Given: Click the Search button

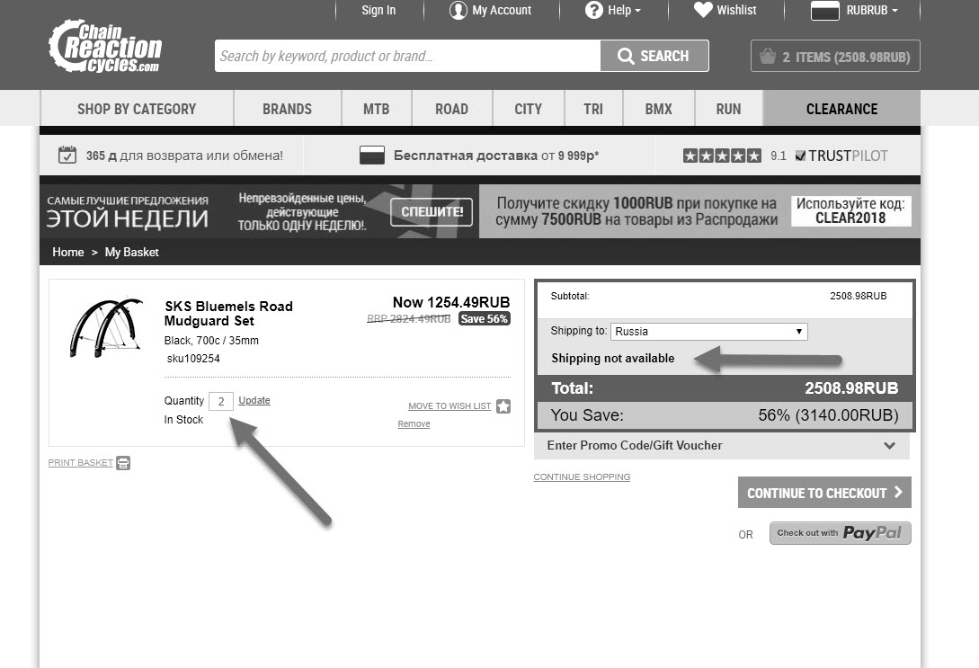Looking at the screenshot, I should coord(654,56).
